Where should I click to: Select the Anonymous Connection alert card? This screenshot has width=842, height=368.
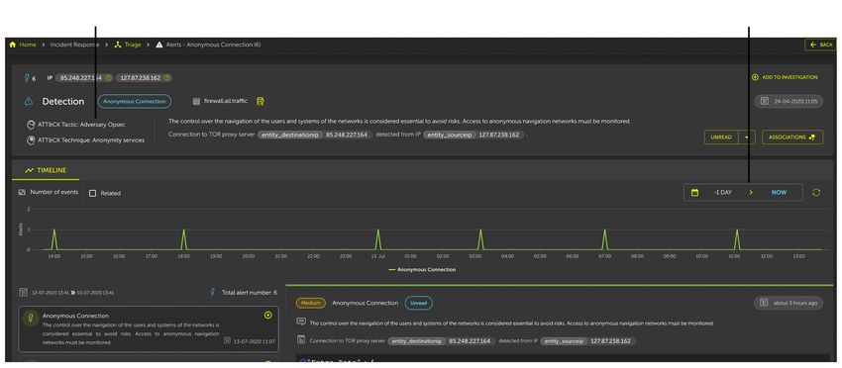149,328
